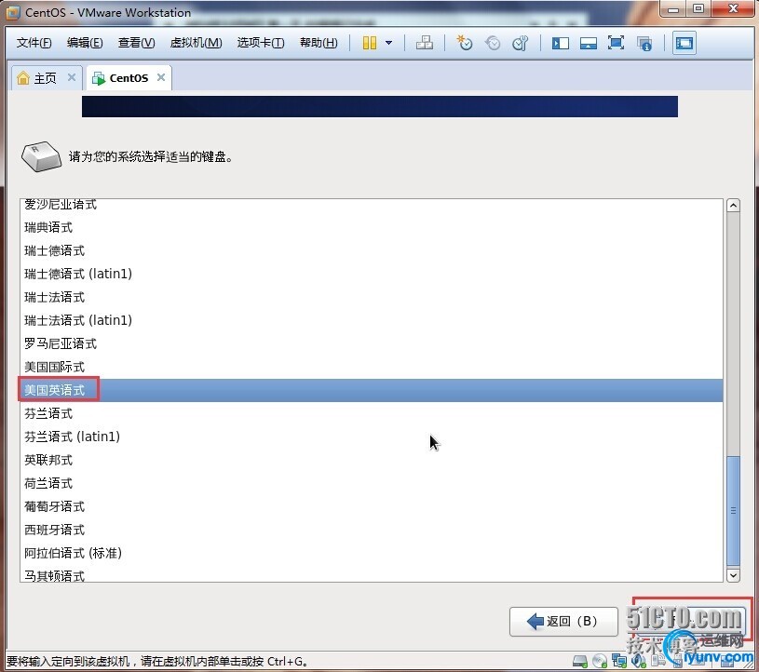Select 瑞典语式 keyboard layout
This screenshot has width=759, height=672.
[x=372, y=227]
